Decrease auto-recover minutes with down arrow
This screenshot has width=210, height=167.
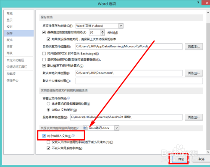(102, 34)
